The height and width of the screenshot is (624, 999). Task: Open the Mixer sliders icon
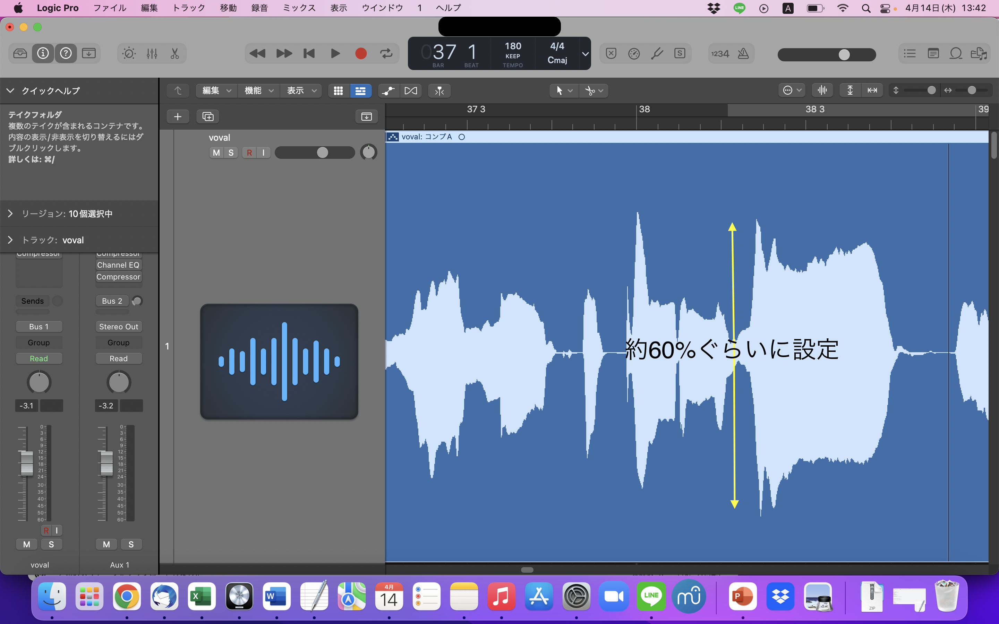coord(152,54)
